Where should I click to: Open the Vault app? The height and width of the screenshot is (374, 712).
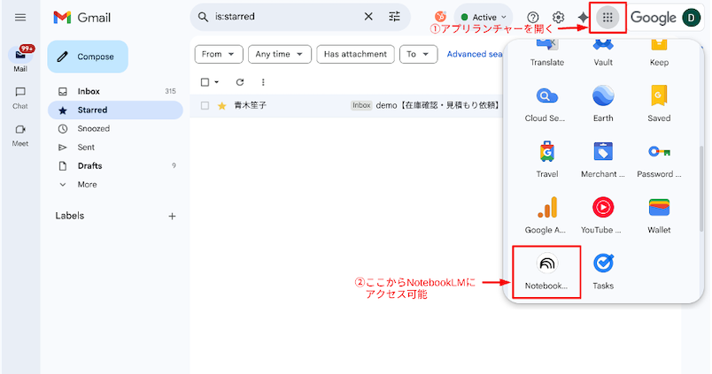click(x=603, y=54)
